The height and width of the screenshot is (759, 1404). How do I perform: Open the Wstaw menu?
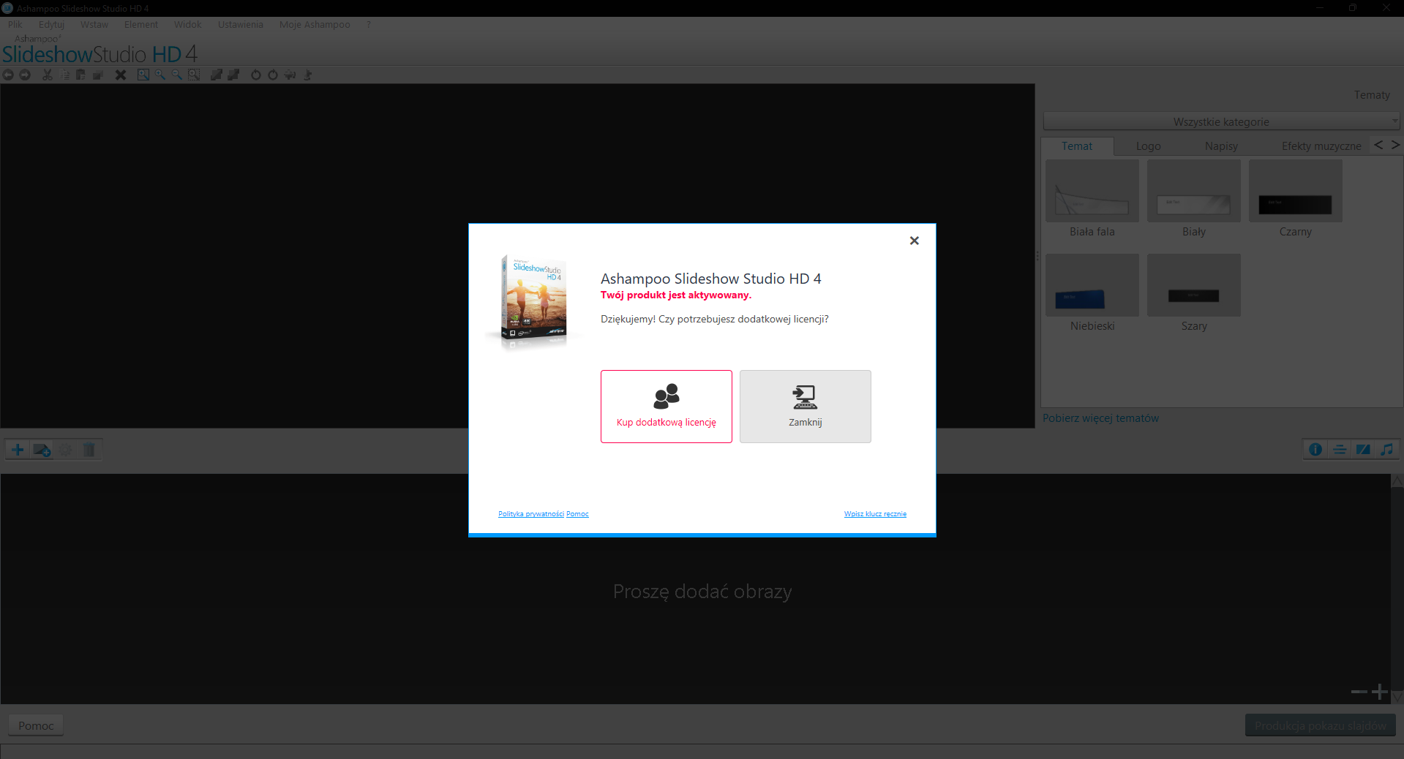click(94, 25)
